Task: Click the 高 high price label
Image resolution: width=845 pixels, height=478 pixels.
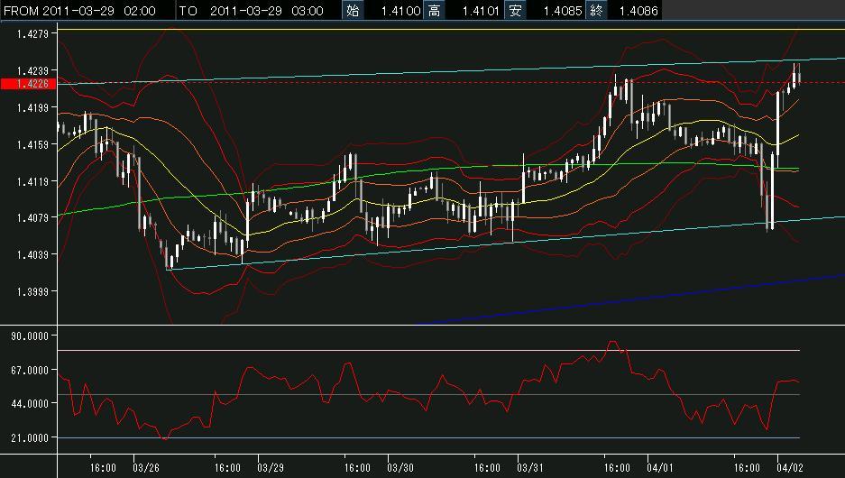Action: click(435, 11)
